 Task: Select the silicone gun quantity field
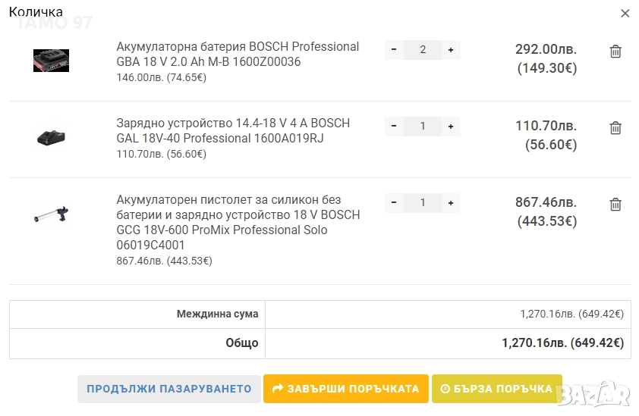(x=423, y=203)
